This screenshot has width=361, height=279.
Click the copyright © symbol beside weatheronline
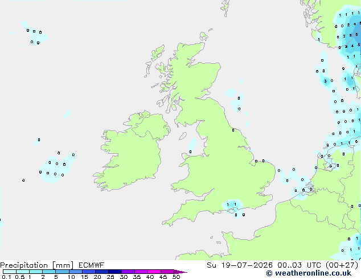coord(269,273)
